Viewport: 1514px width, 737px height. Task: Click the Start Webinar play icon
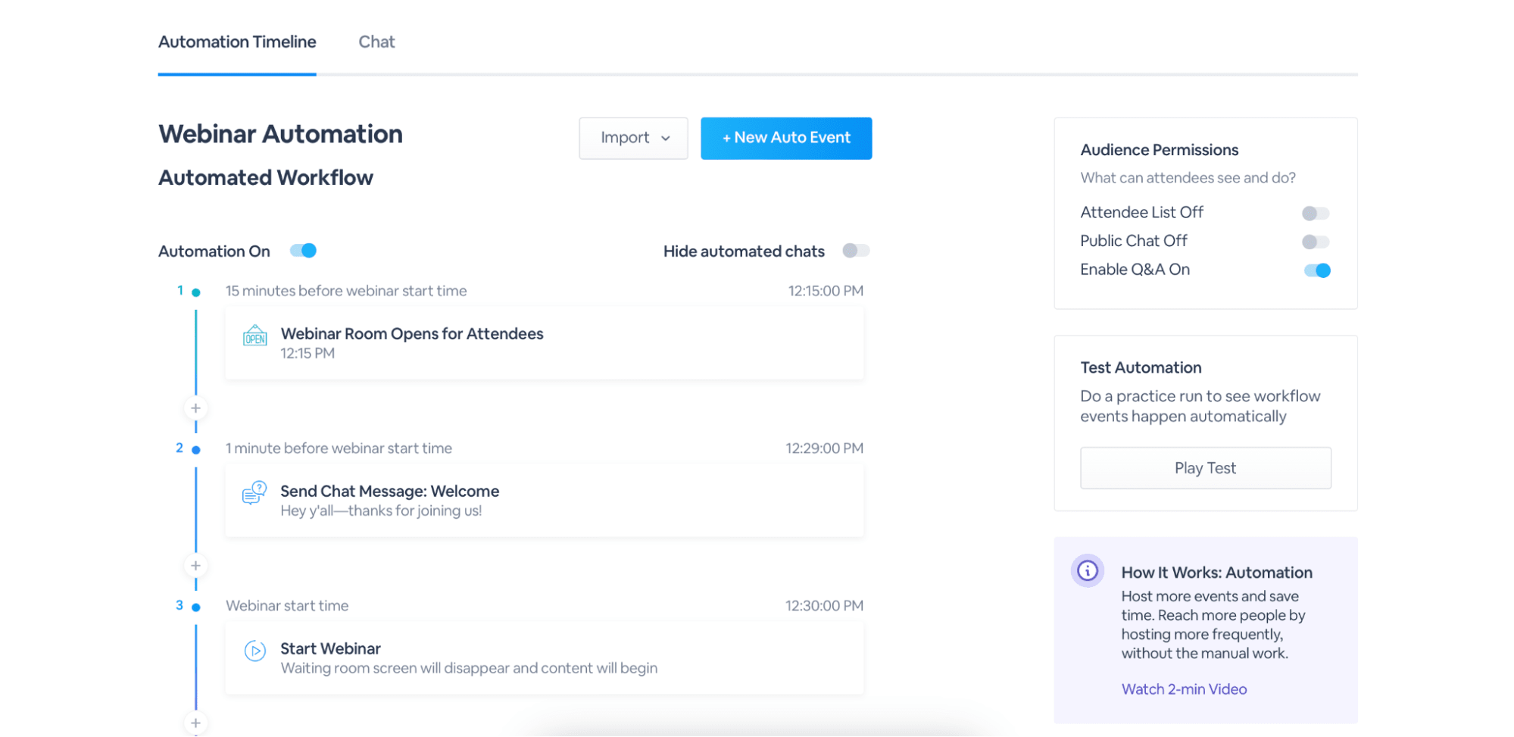pyautogui.click(x=255, y=651)
